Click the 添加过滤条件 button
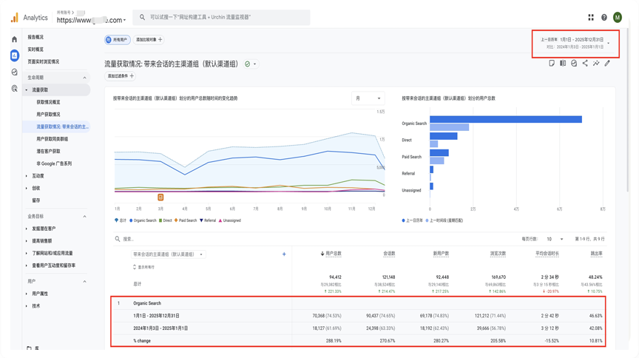This screenshot has height=358, width=639. click(x=121, y=76)
